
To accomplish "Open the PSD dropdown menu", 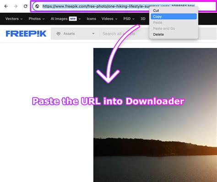I will (x=129, y=19).
